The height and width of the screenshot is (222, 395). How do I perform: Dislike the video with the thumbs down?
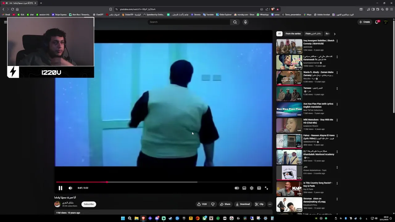click(213, 204)
